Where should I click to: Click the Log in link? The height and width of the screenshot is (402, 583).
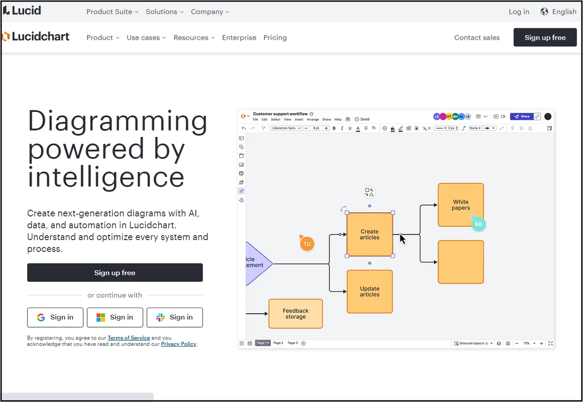tap(519, 12)
